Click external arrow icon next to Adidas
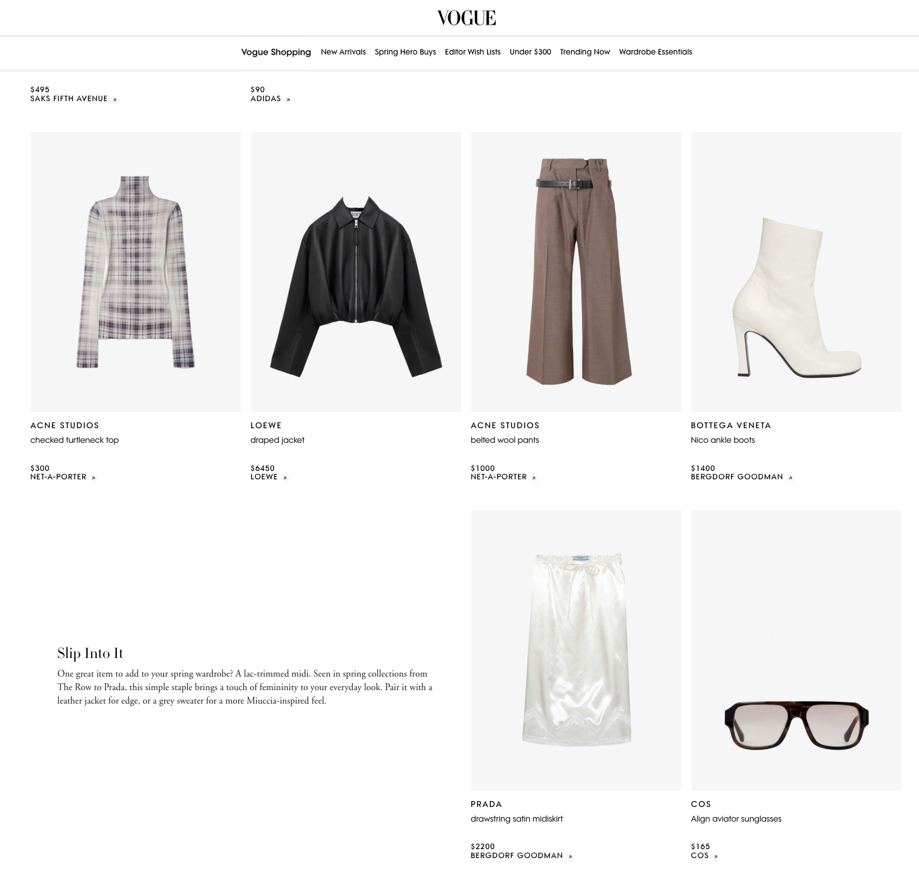Screen dimensions: 919x889 click(288, 99)
